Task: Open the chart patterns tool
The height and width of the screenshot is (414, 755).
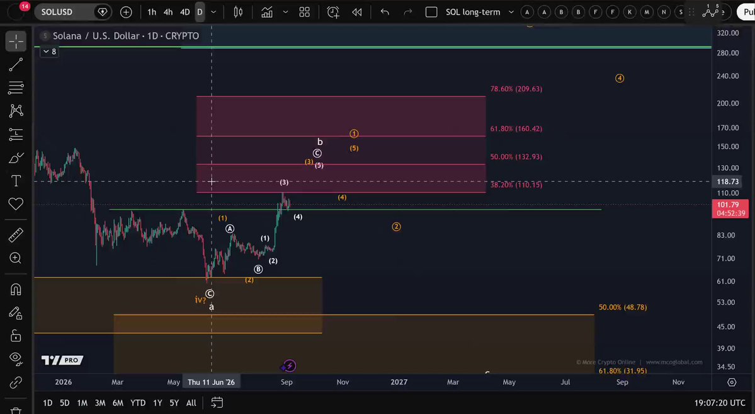Action: click(16, 111)
